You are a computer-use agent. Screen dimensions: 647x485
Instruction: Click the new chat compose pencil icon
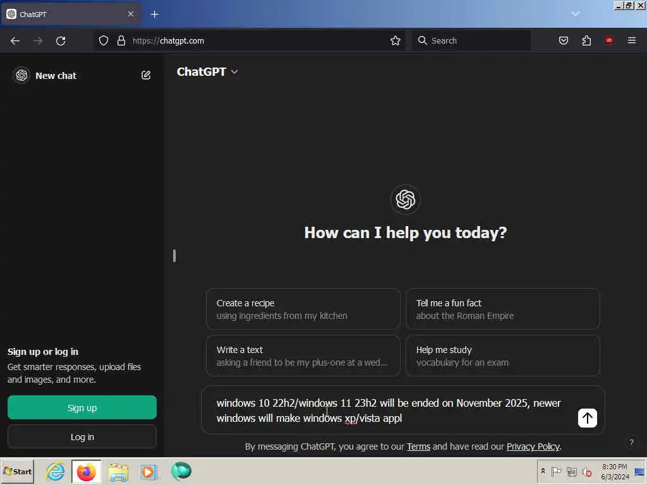146,75
